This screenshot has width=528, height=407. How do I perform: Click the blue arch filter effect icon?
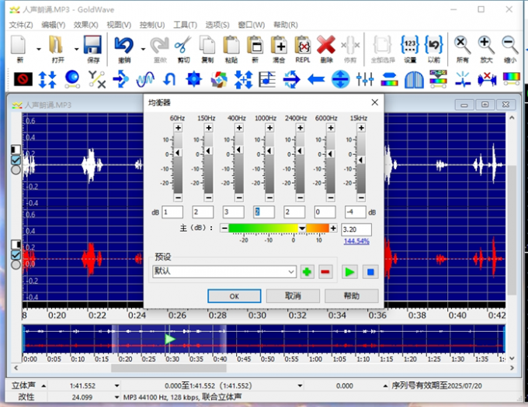click(x=414, y=80)
